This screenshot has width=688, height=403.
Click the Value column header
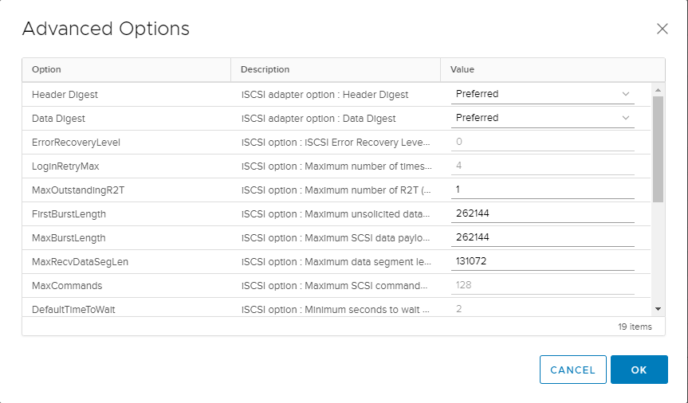552,70
